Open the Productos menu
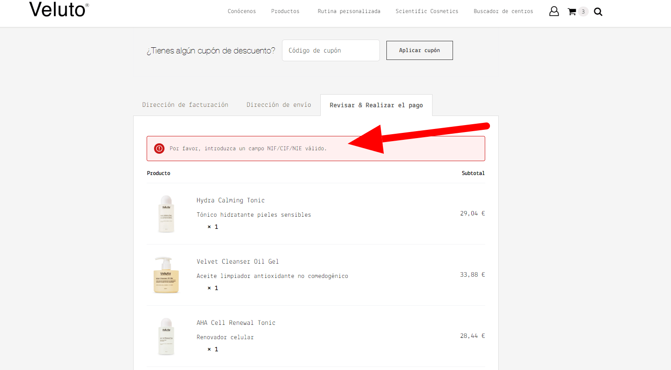 click(285, 11)
